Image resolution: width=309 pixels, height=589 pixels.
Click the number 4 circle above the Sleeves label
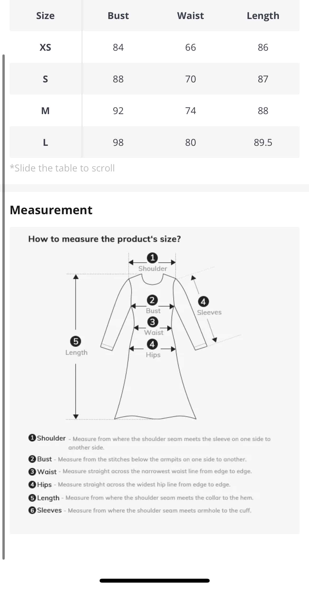point(203,302)
